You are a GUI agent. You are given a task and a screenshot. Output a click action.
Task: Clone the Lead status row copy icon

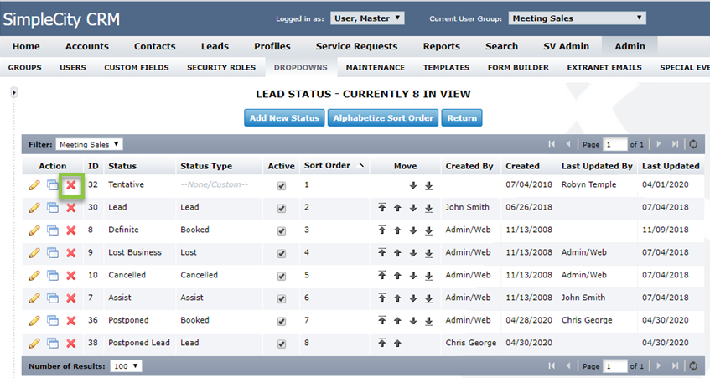point(53,208)
